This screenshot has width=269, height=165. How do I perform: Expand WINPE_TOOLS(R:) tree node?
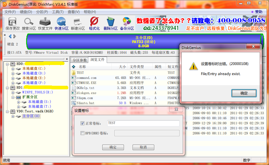coord(13,93)
